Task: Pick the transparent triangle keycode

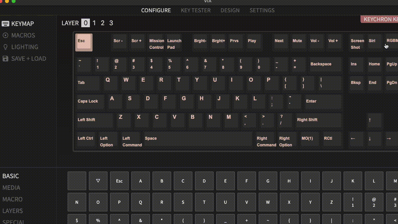Action: pyautogui.click(x=98, y=181)
